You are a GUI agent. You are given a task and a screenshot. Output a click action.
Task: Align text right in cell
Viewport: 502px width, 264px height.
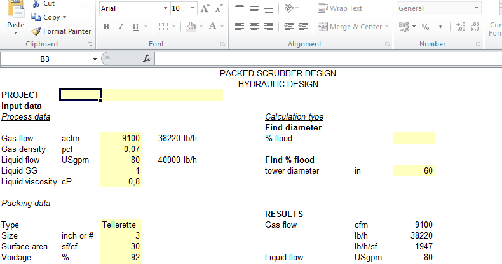pos(269,27)
